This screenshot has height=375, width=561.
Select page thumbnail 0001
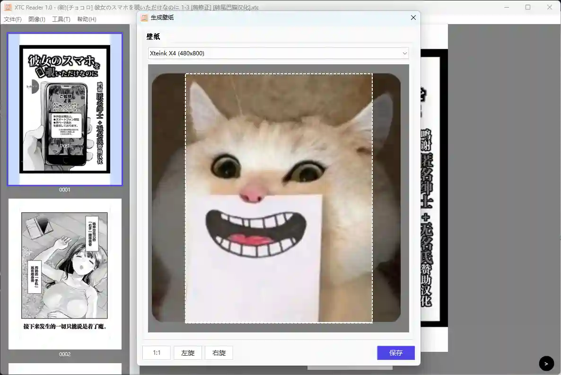pyautogui.click(x=65, y=109)
